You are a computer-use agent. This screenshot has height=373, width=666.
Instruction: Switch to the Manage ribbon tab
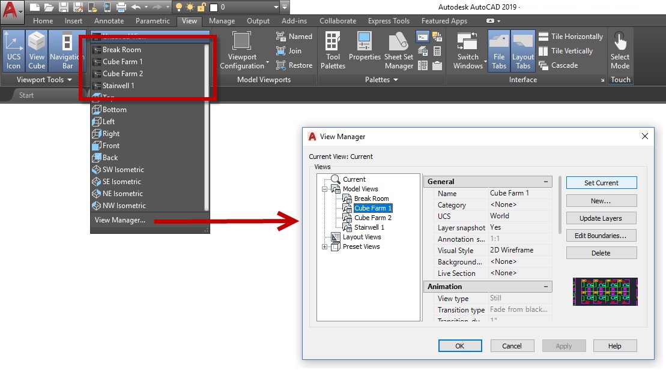[222, 21]
